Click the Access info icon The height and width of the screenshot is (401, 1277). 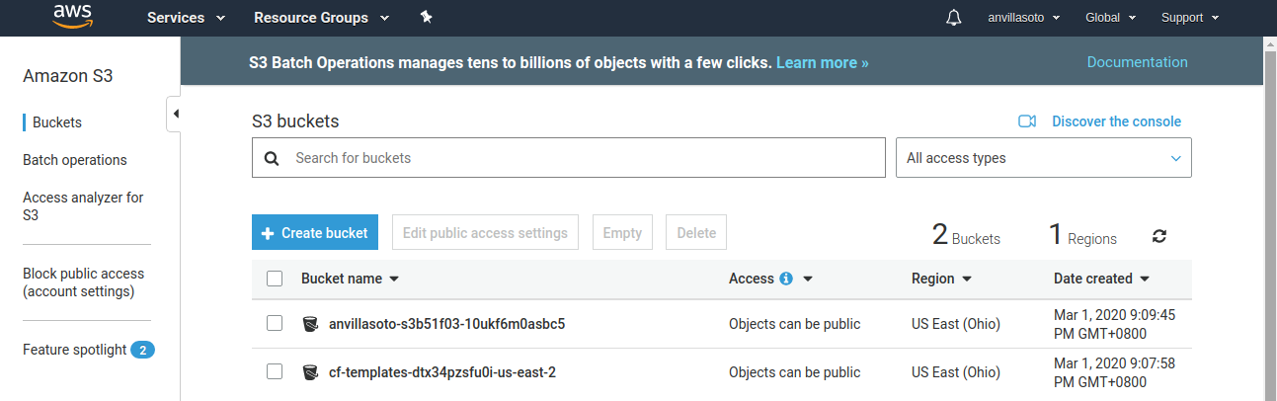point(786,279)
